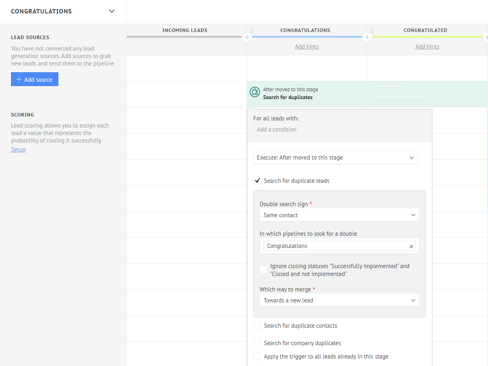This screenshot has width=488, height=366.
Task: Open the Which way to merge dropdown
Action: (x=339, y=300)
